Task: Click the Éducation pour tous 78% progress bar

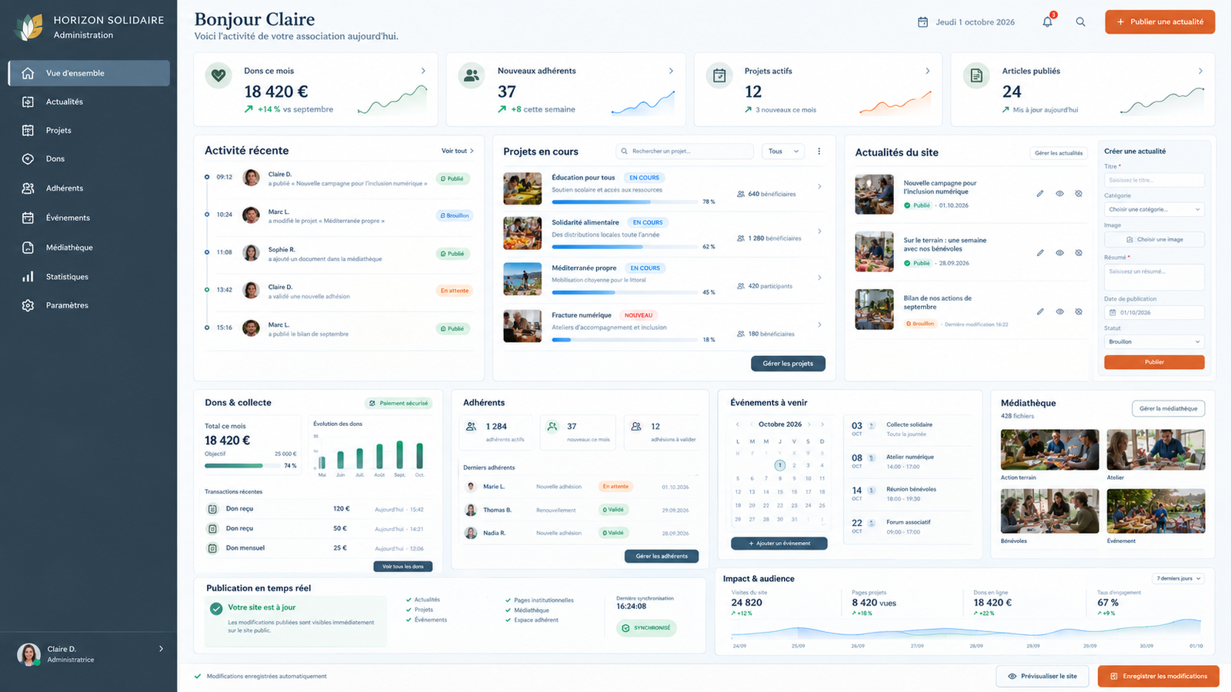Action: click(x=624, y=201)
